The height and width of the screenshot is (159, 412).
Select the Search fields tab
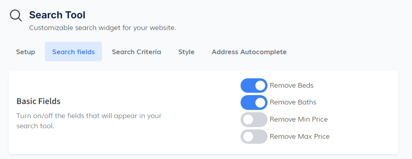[73, 52]
